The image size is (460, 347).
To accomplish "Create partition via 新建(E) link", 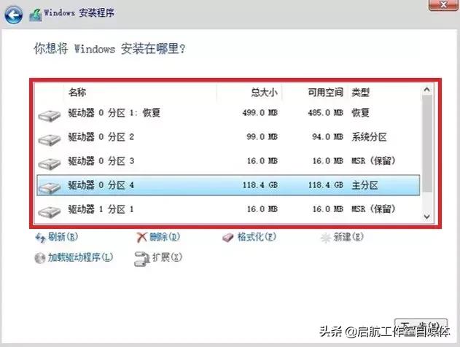I will pyautogui.click(x=348, y=237).
